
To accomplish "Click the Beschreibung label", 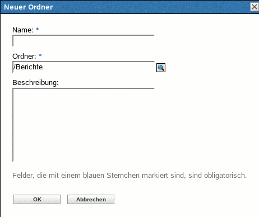I will 35,83.
